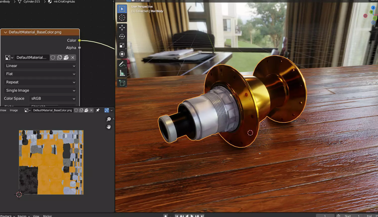Jump to start frame playback button
Viewport: 378px width, 217px height.
coord(177,216)
